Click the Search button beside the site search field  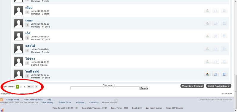point(144,88)
